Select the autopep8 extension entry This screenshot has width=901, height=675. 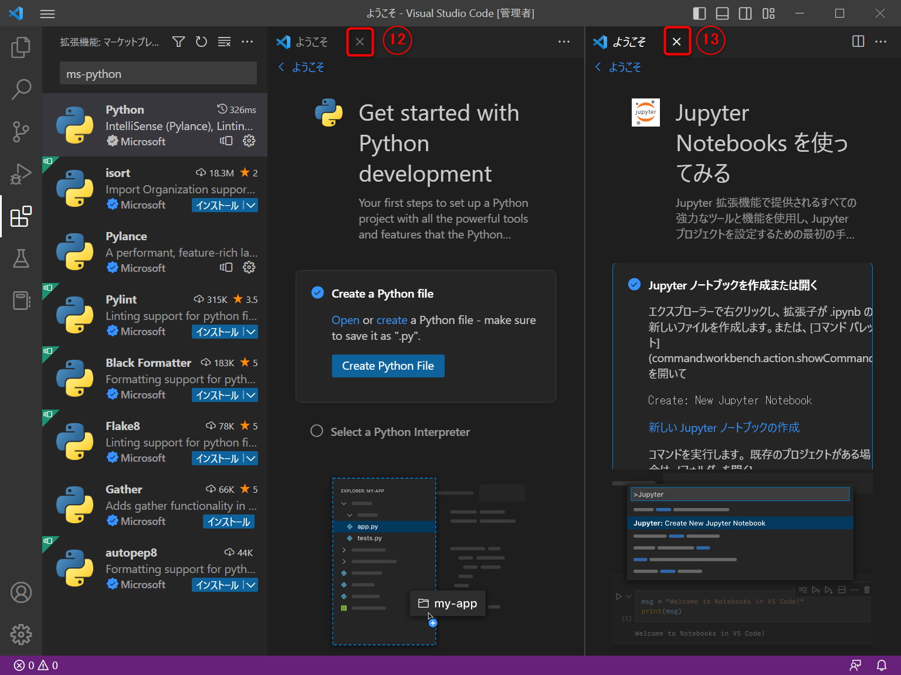[x=155, y=568]
